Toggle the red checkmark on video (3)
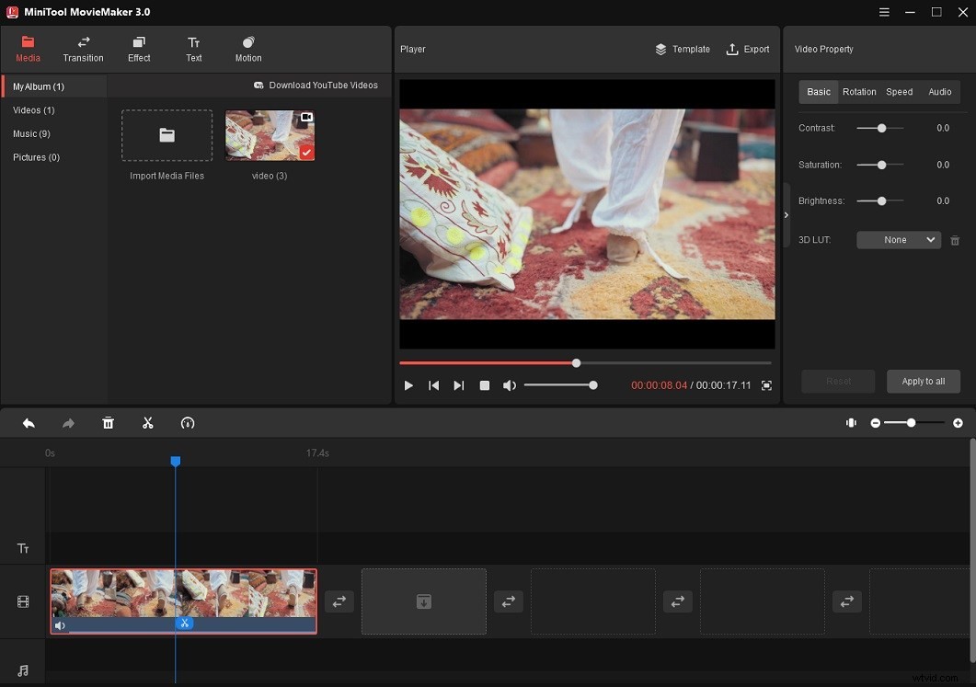Viewport: 976px width, 687px height. [x=305, y=152]
